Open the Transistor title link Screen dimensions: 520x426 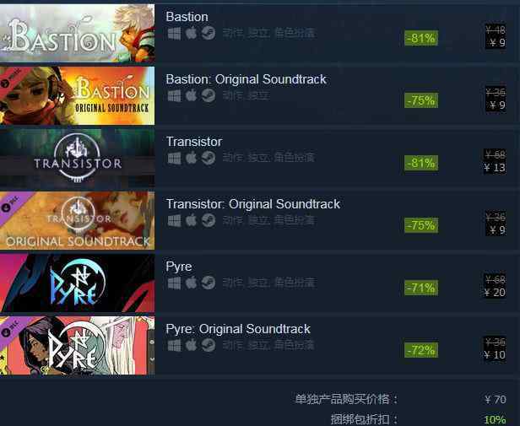tap(194, 142)
